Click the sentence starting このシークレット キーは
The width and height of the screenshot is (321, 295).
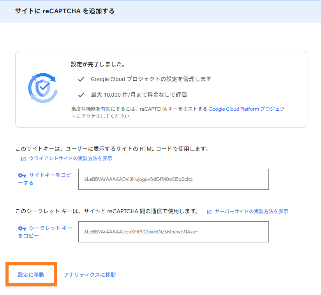[x=107, y=211]
